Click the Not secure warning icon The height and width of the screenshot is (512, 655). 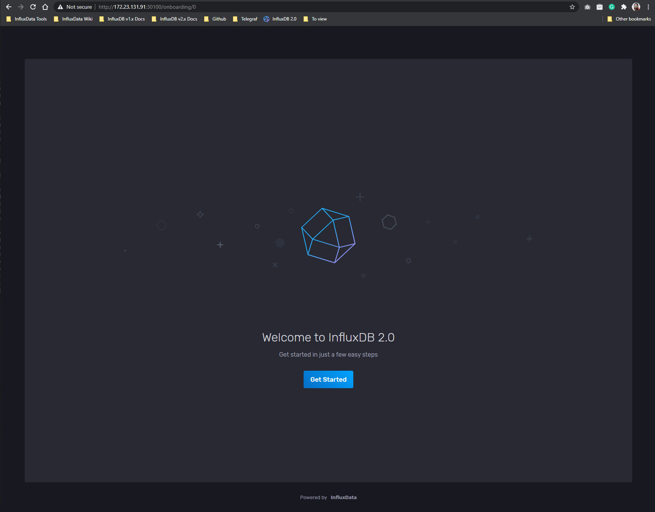click(60, 7)
